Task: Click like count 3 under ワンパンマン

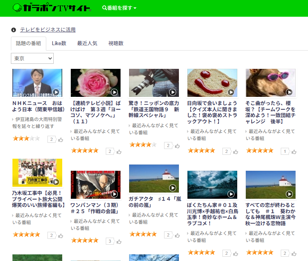Action: pyautogui.click(x=110, y=241)
